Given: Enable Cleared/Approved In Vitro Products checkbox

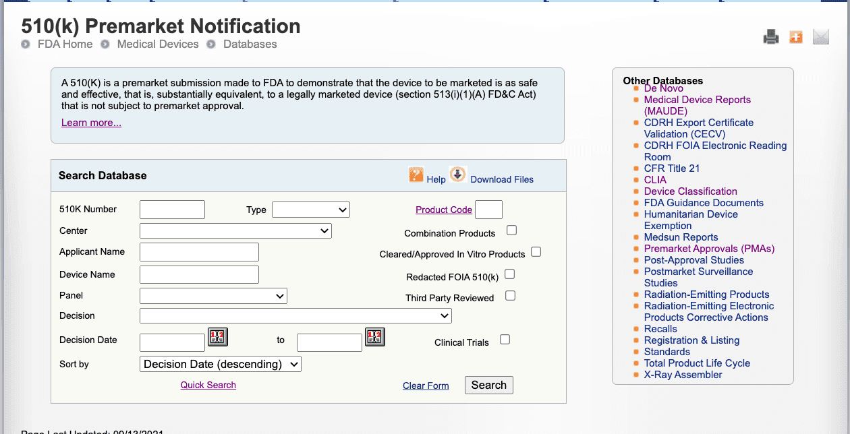Looking at the screenshot, I should (536, 252).
